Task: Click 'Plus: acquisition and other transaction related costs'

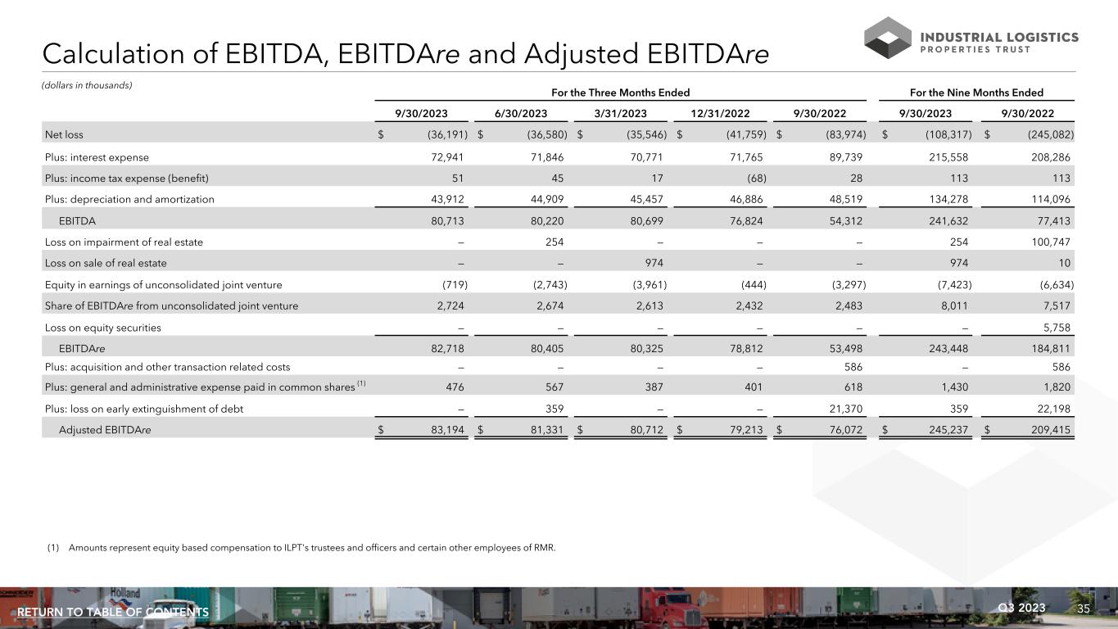Action: point(167,367)
